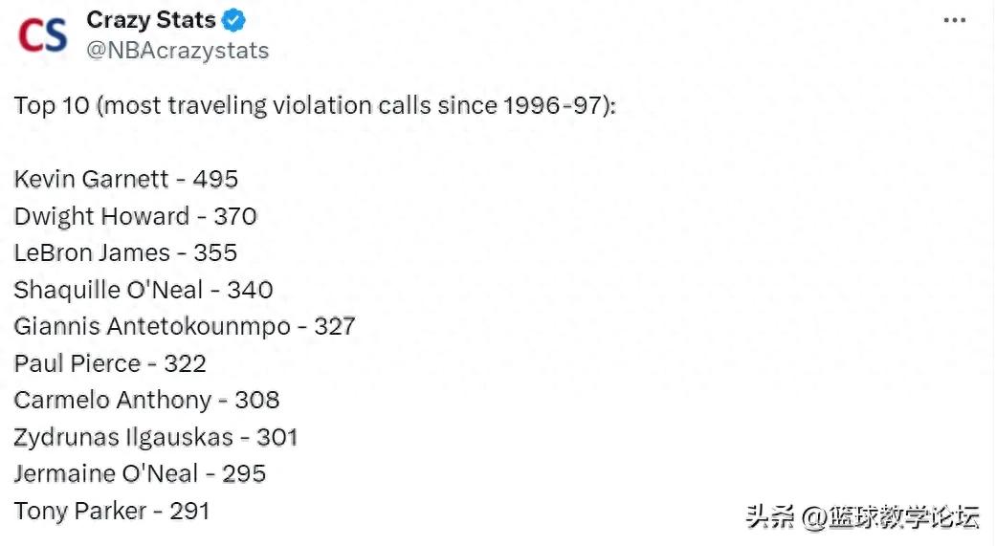This screenshot has width=996, height=546.
Task: Click the blue verified badge
Action: pos(233,20)
